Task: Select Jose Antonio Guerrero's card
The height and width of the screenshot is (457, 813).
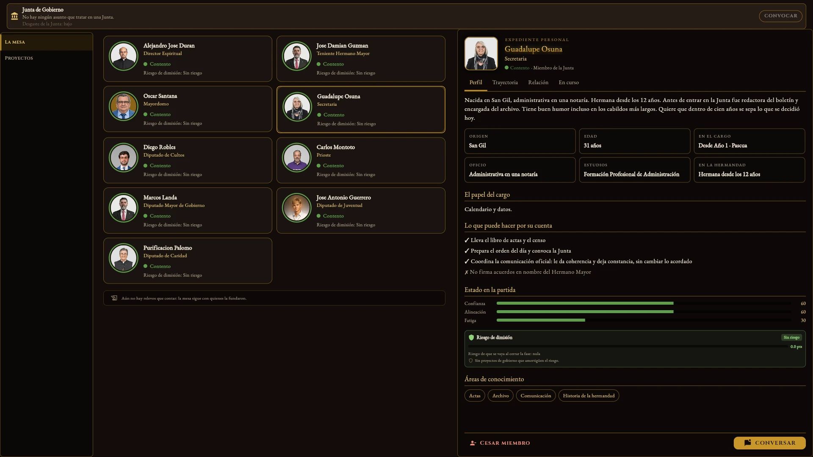Action: click(x=361, y=210)
